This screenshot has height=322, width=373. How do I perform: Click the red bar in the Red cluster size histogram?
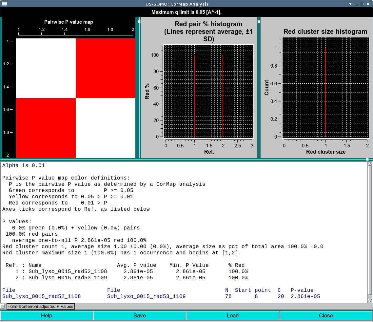[325, 92]
